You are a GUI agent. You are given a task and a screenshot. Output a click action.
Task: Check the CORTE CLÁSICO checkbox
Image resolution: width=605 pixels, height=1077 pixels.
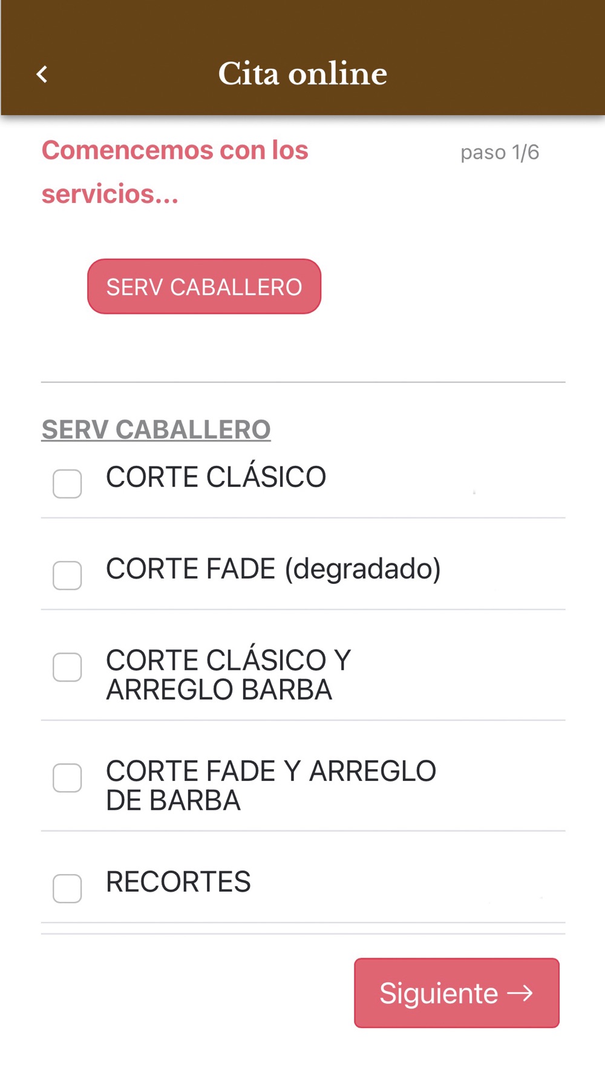67,484
